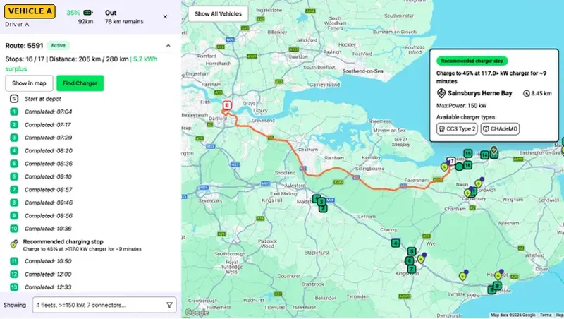Click the green vehicle position dot on map
564x319 pixels.
point(460,167)
